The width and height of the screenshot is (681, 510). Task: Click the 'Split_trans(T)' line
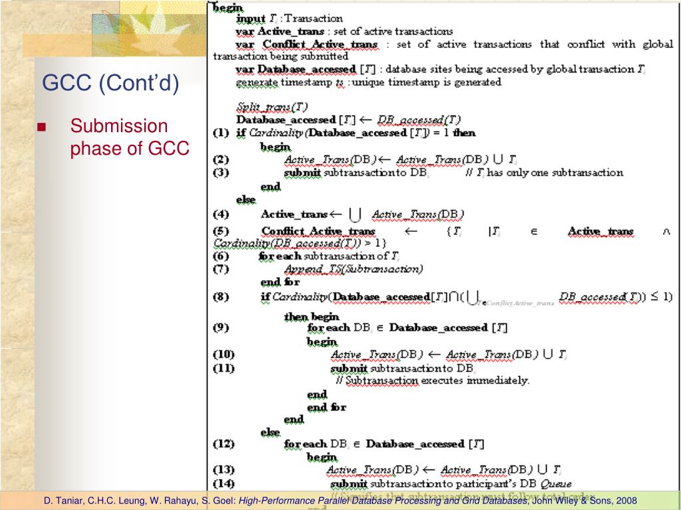pyautogui.click(x=272, y=107)
